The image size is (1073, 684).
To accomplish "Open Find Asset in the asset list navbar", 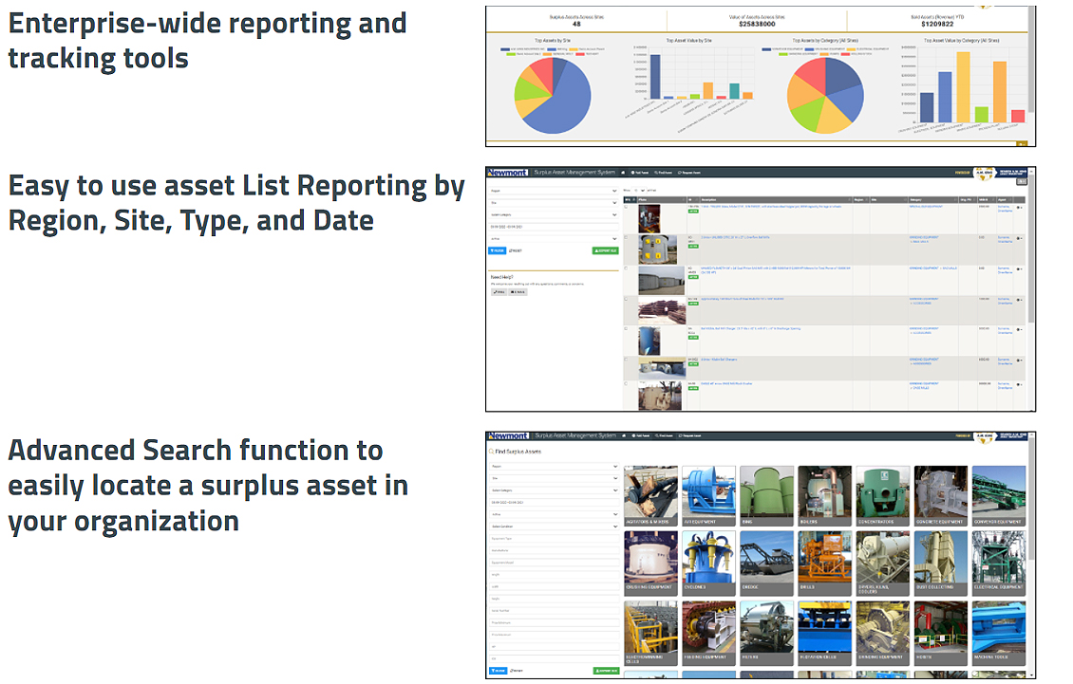I will point(664,173).
